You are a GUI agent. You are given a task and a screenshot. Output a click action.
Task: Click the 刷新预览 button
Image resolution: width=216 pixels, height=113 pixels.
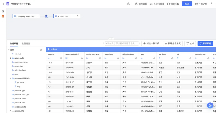click(205, 44)
